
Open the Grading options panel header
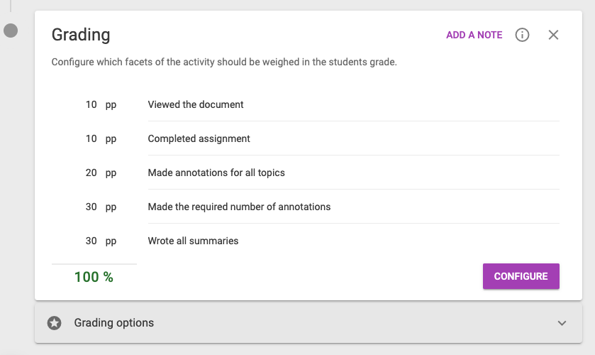[308, 322]
